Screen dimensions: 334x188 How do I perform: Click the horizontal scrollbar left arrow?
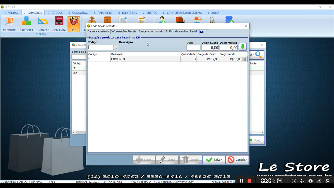click(x=74, y=132)
